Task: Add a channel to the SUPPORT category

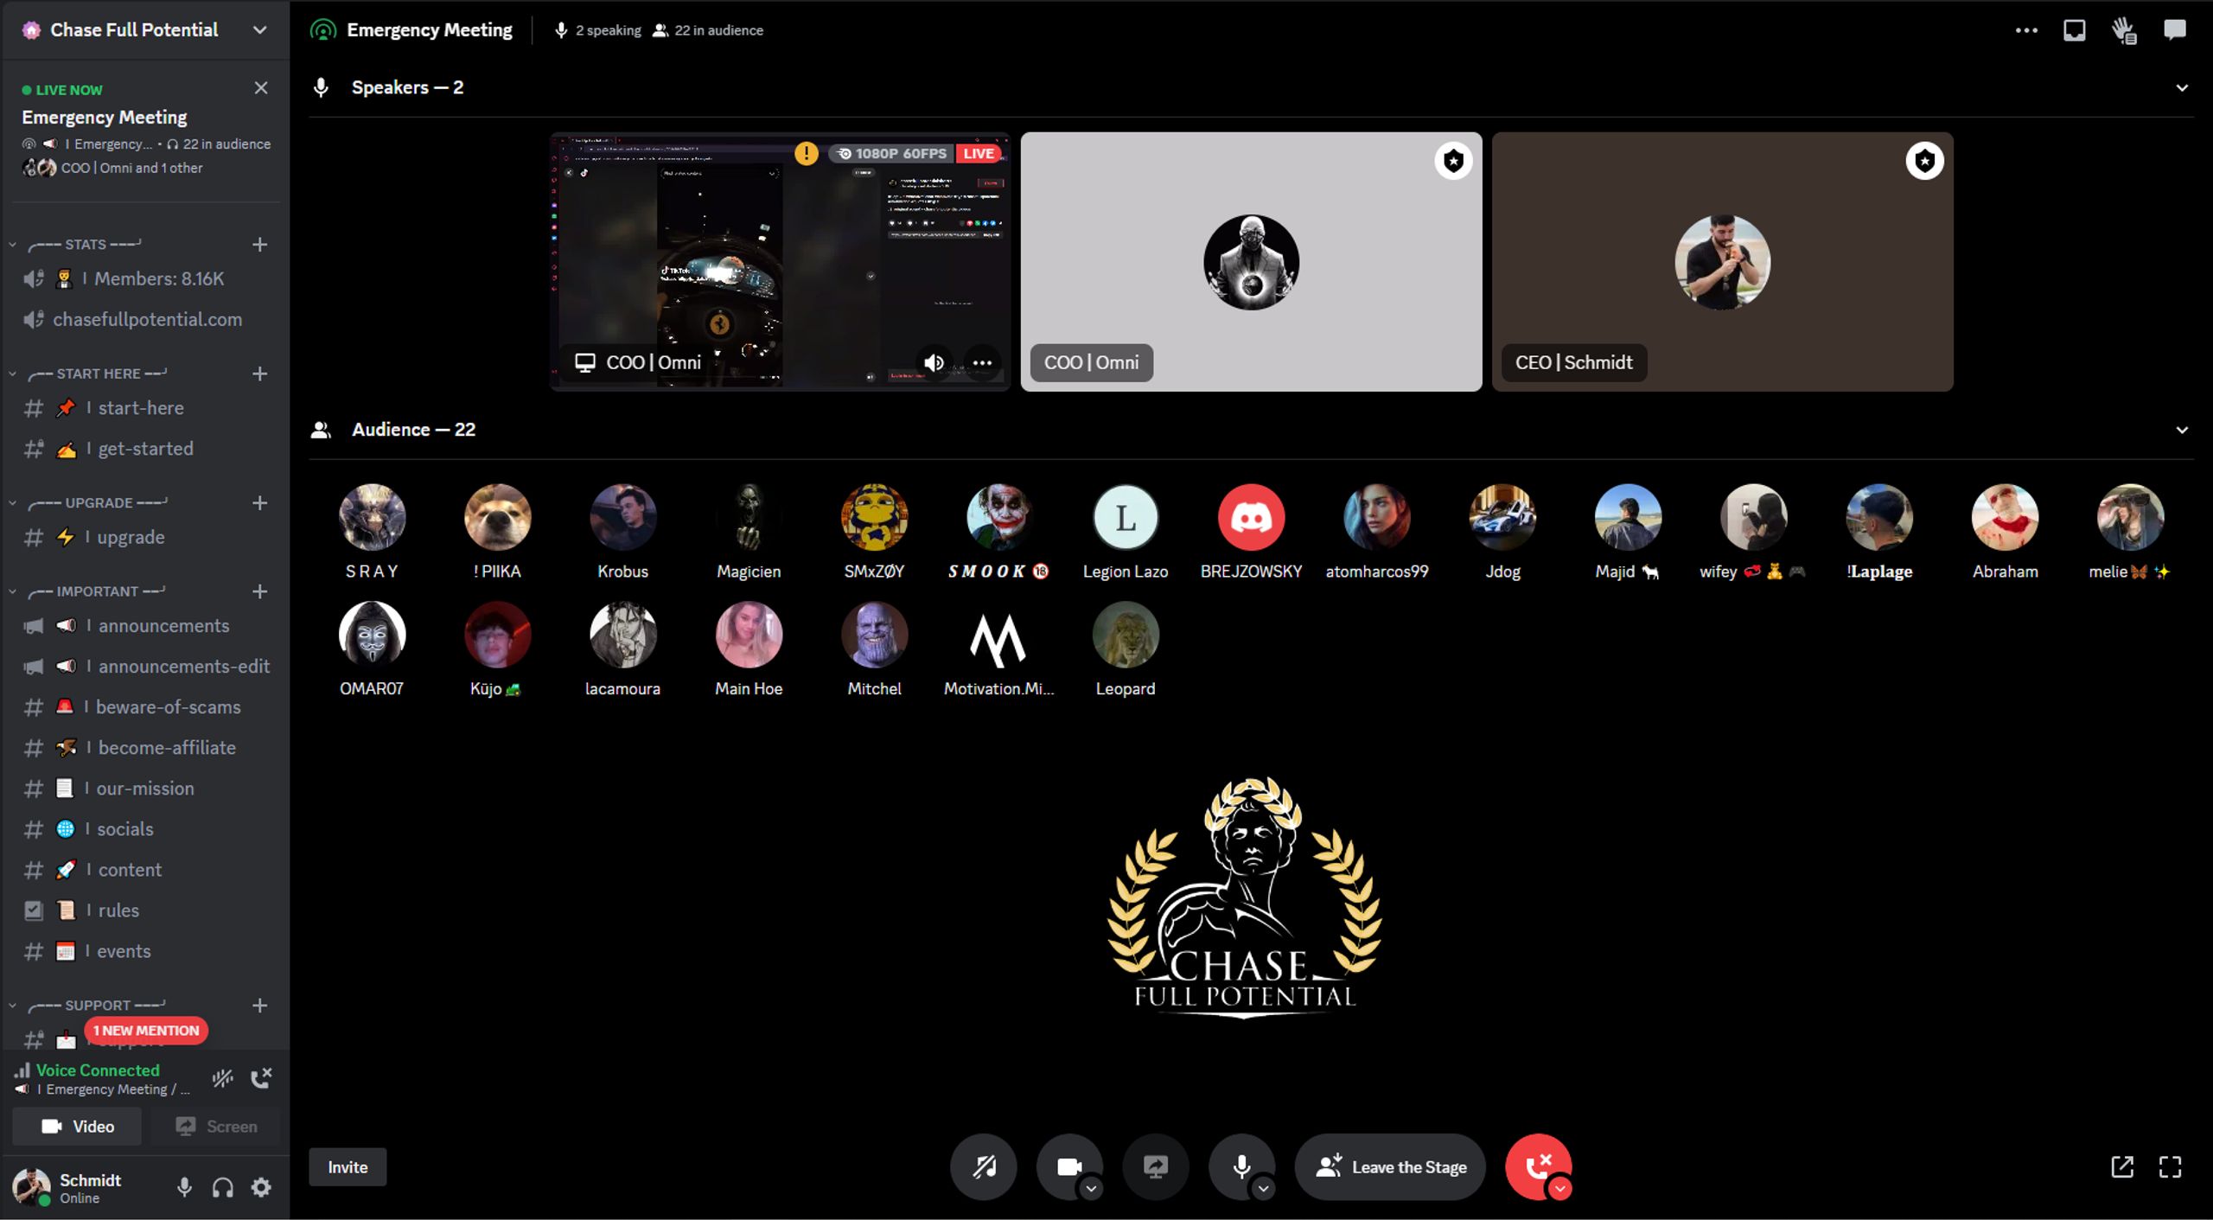Action: pyautogui.click(x=259, y=1006)
